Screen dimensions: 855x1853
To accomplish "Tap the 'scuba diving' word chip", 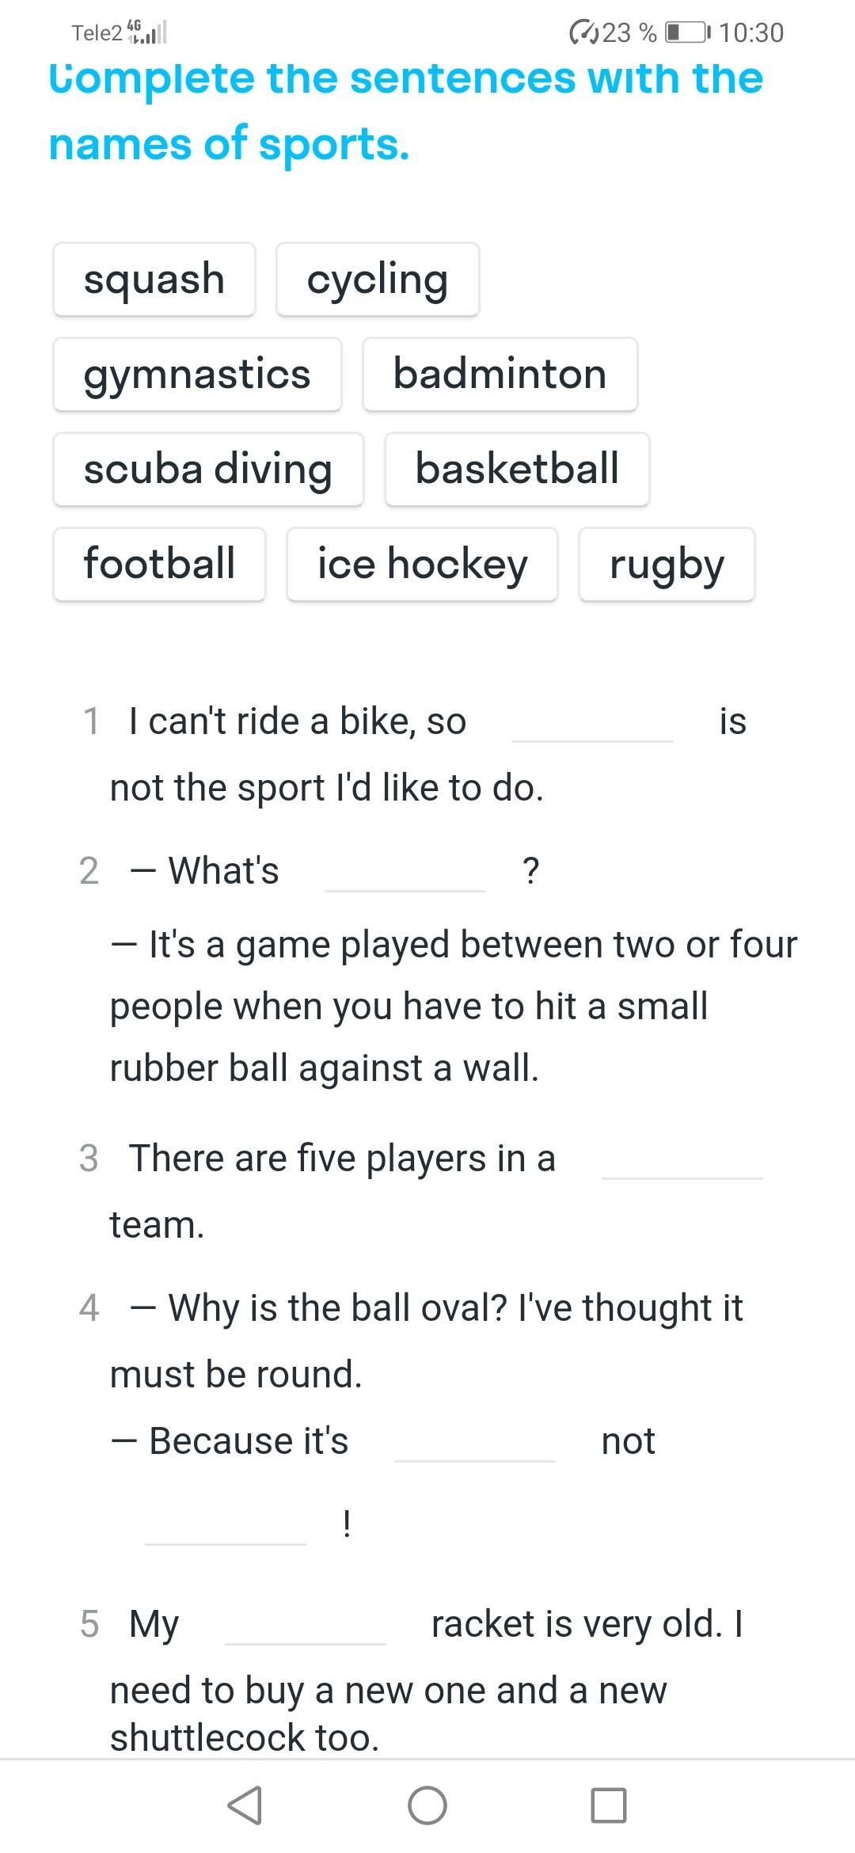I will pos(208,470).
